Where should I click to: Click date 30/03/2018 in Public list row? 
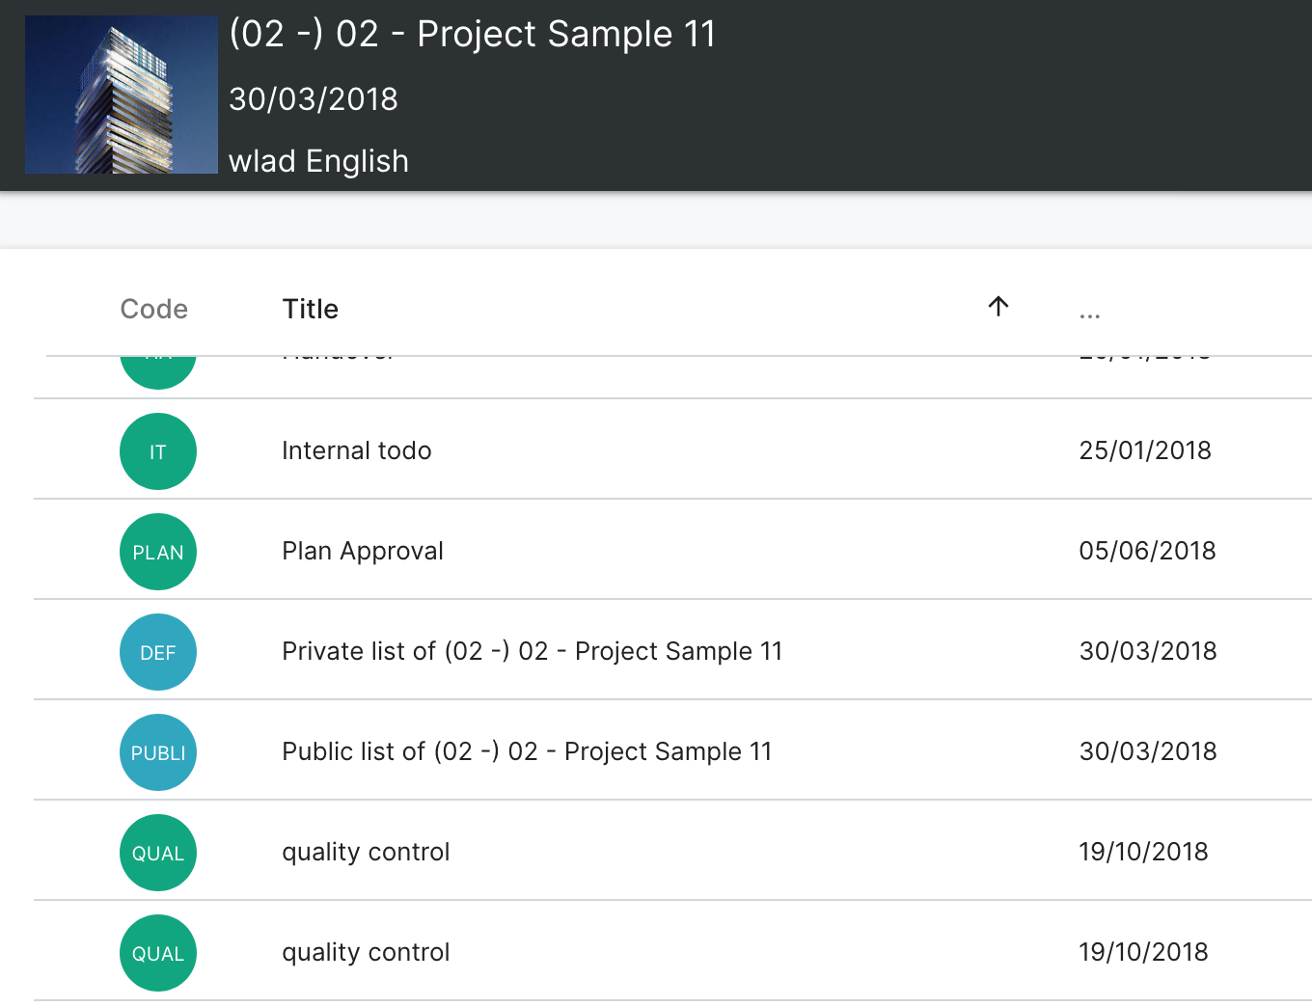pyautogui.click(x=1148, y=751)
